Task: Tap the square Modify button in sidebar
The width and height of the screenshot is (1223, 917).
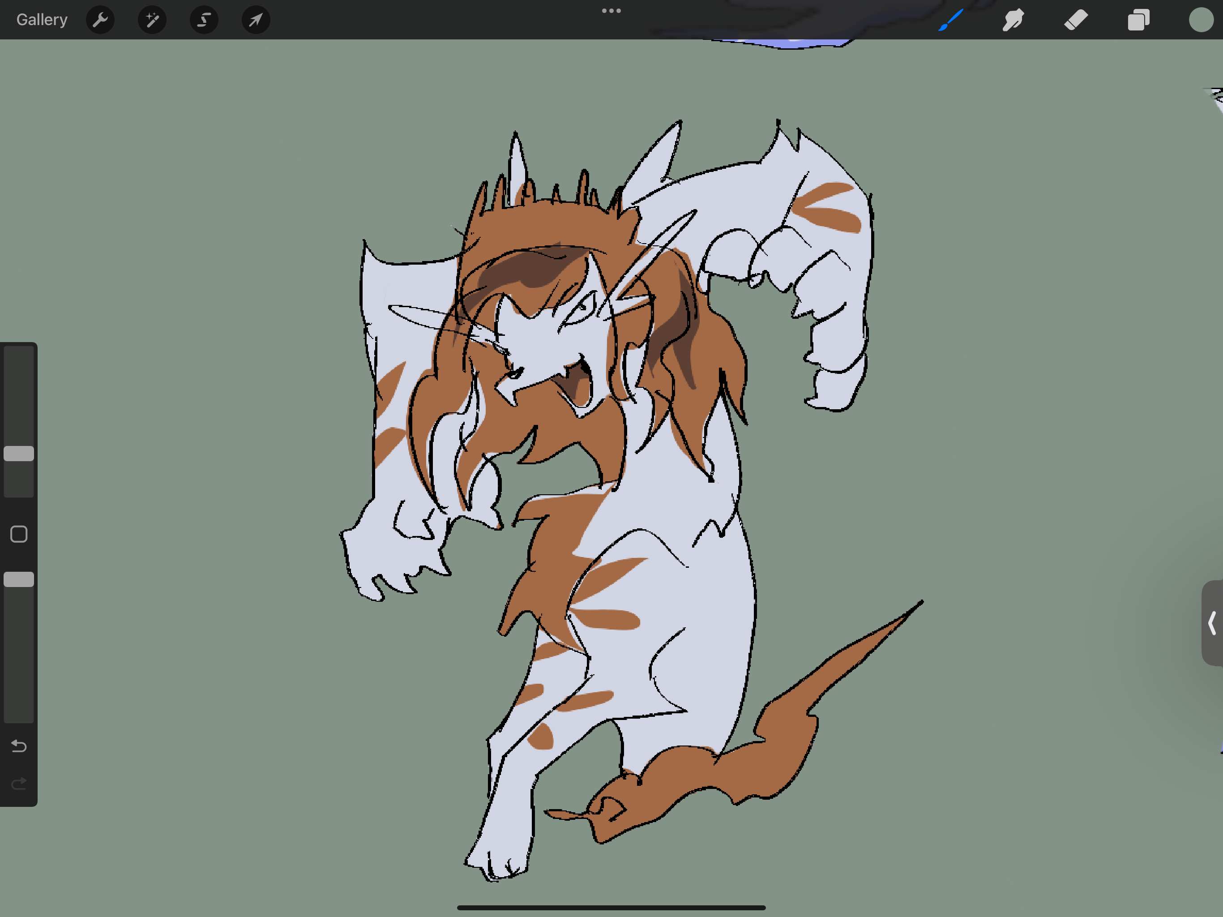Action: [x=19, y=534]
